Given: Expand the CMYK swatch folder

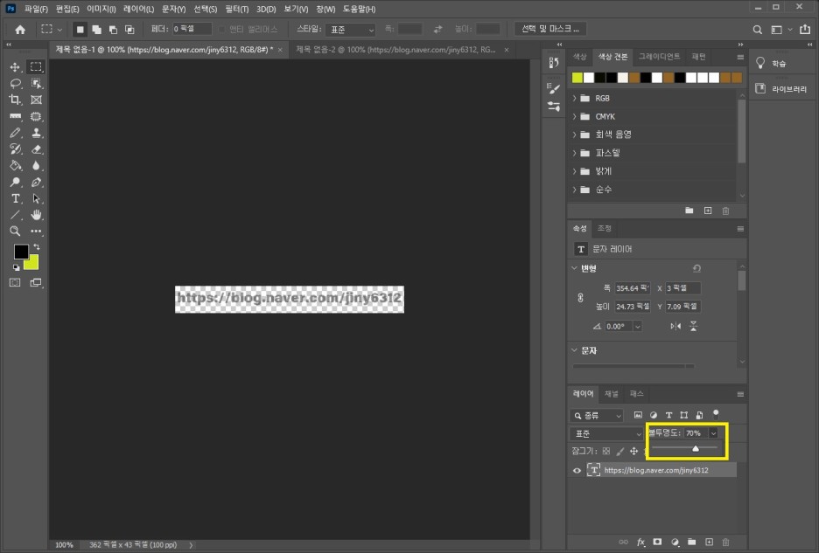Looking at the screenshot, I should (575, 116).
